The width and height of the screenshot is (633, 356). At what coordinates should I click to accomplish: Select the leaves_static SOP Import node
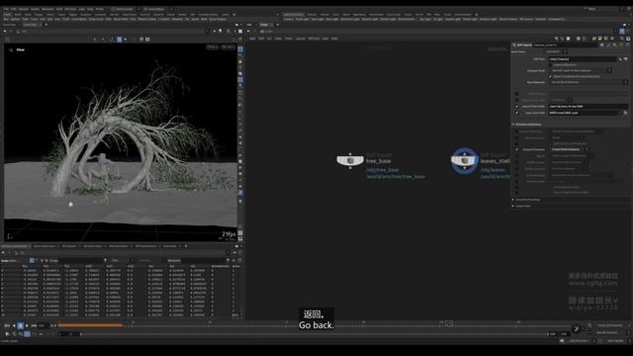click(x=465, y=160)
